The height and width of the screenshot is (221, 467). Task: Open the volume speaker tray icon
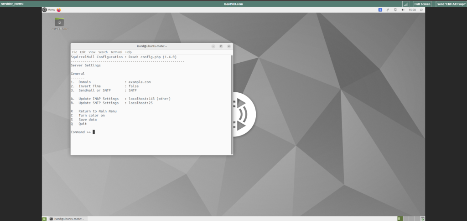(x=403, y=10)
